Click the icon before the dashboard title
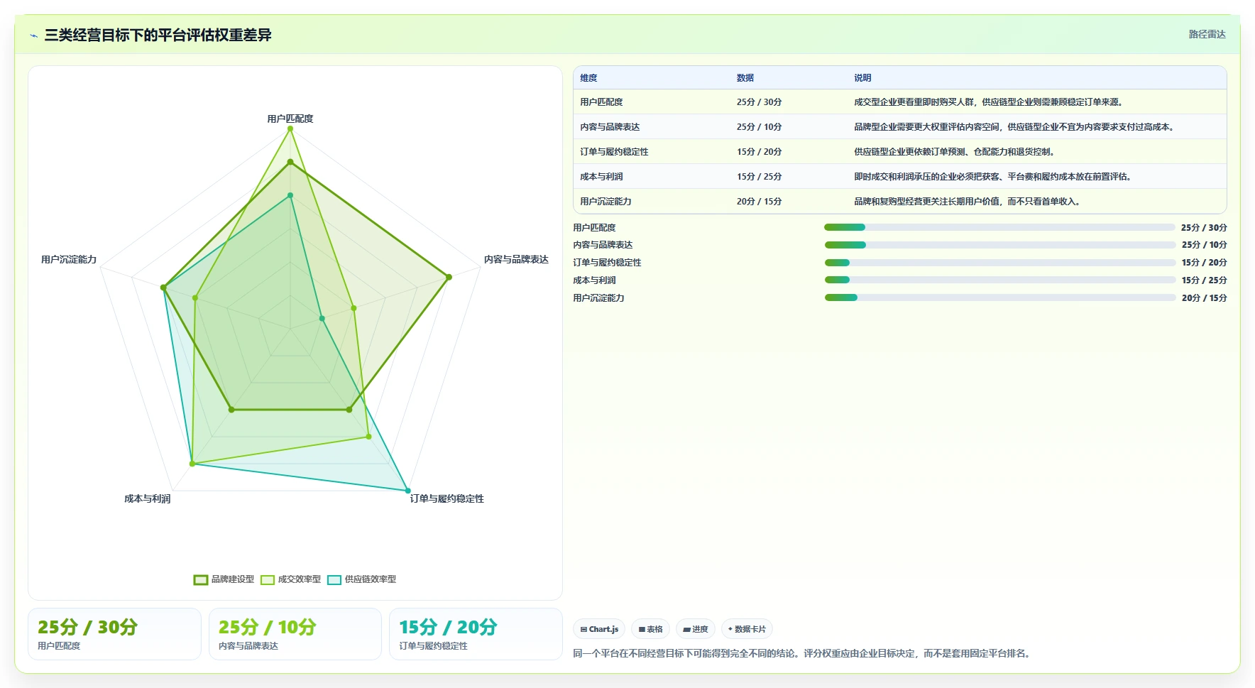Screen dimensions: 1255x688 [33, 36]
